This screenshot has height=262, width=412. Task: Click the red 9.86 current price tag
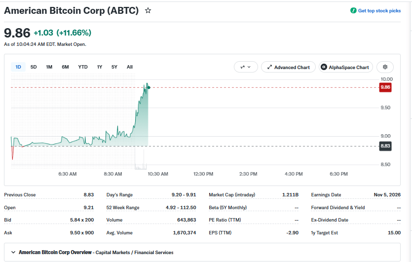click(x=385, y=87)
